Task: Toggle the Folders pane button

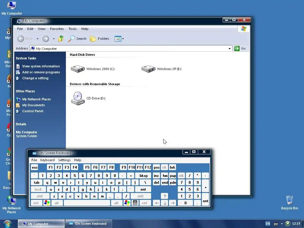Action: point(100,39)
